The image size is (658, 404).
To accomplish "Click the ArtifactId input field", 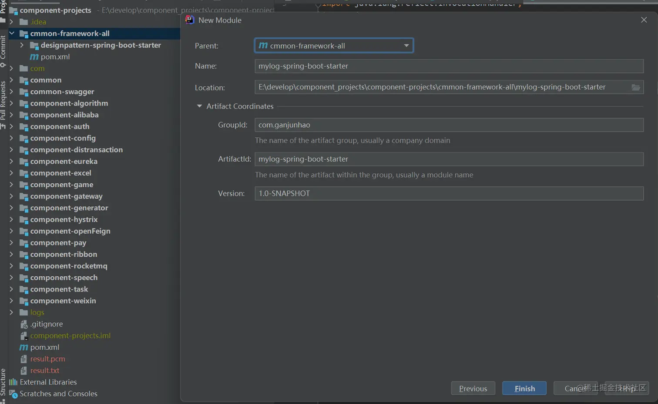I will 449,159.
